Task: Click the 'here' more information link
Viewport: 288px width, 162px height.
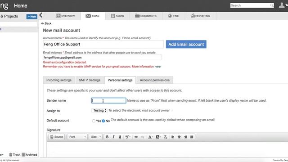Action: click(x=157, y=67)
